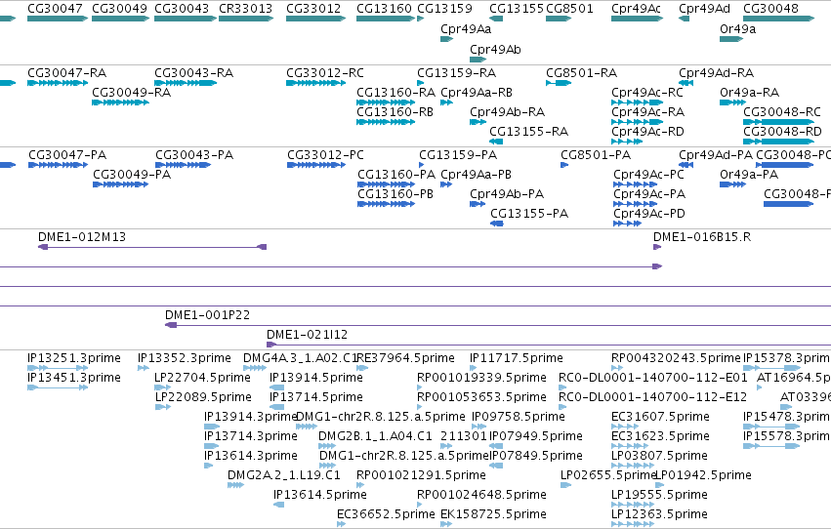Click the 'CG13160' gene label
The width and height of the screenshot is (831, 529).
point(384,9)
